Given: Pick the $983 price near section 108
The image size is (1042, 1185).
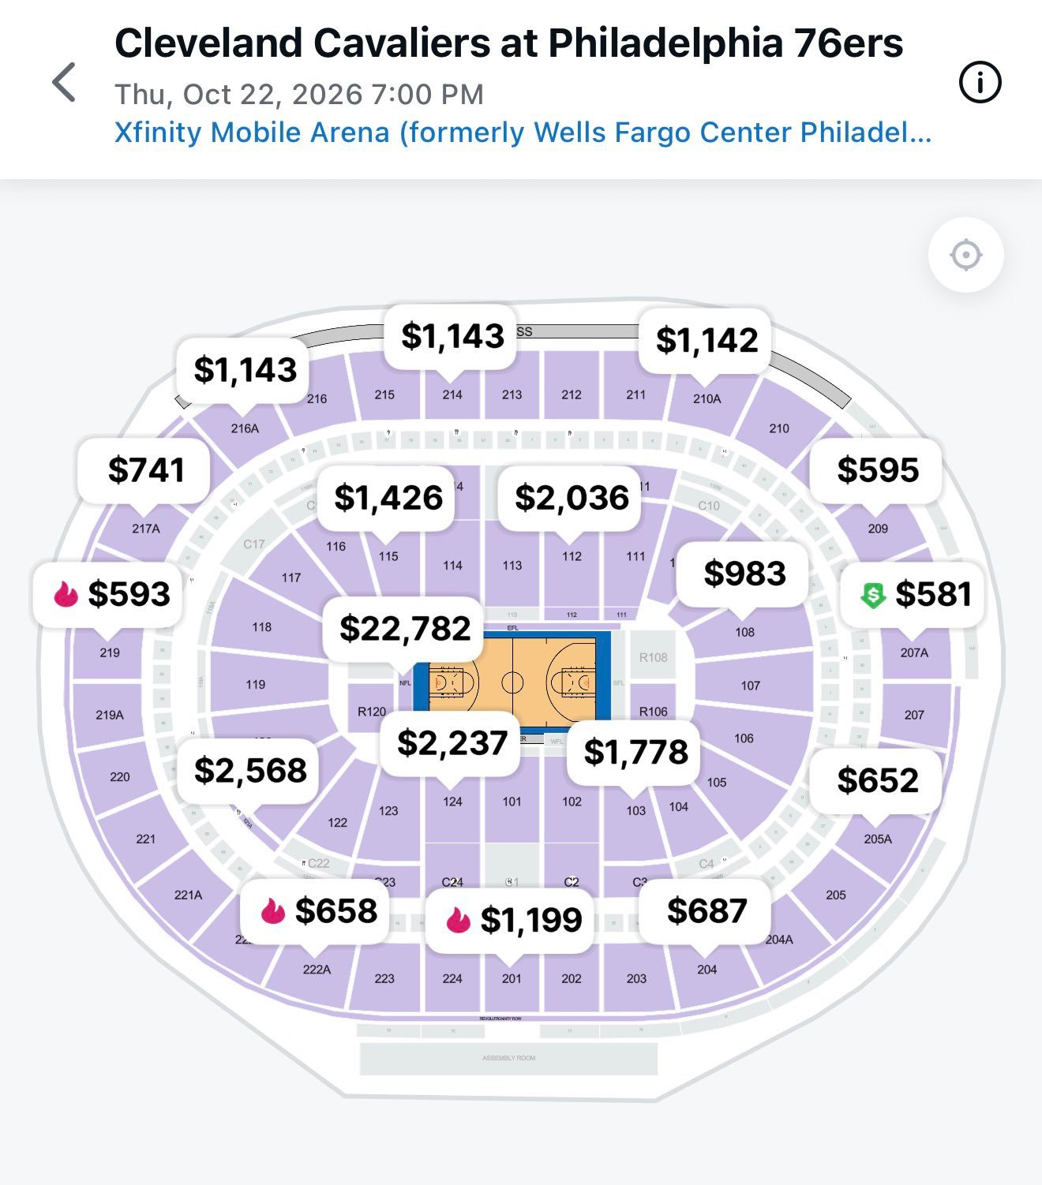Looking at the screenshot, I should pyautogui.click(x=744, y=574).
